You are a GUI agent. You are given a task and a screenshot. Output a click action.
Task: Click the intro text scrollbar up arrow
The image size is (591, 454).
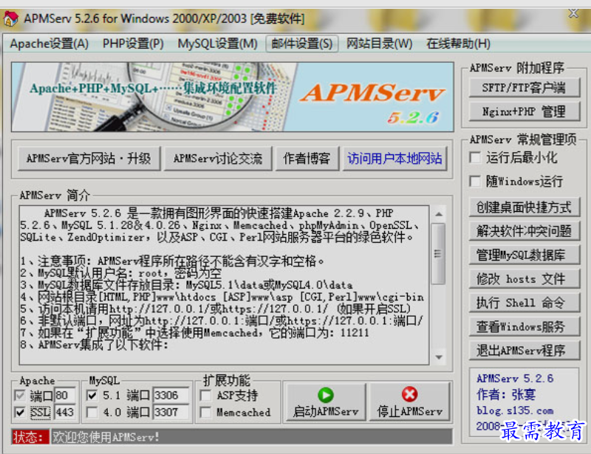[x=439, y=214]
